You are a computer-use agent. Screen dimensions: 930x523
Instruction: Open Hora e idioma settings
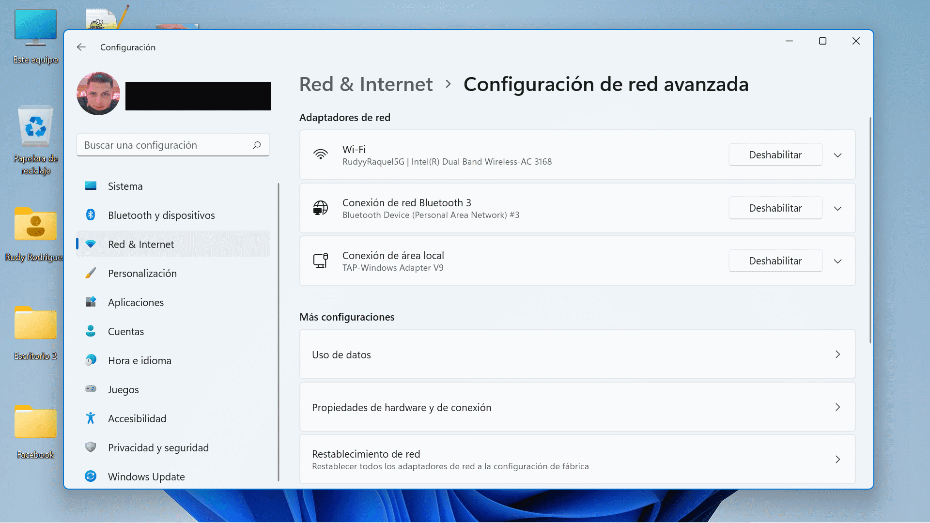click(x=173, y=360)
